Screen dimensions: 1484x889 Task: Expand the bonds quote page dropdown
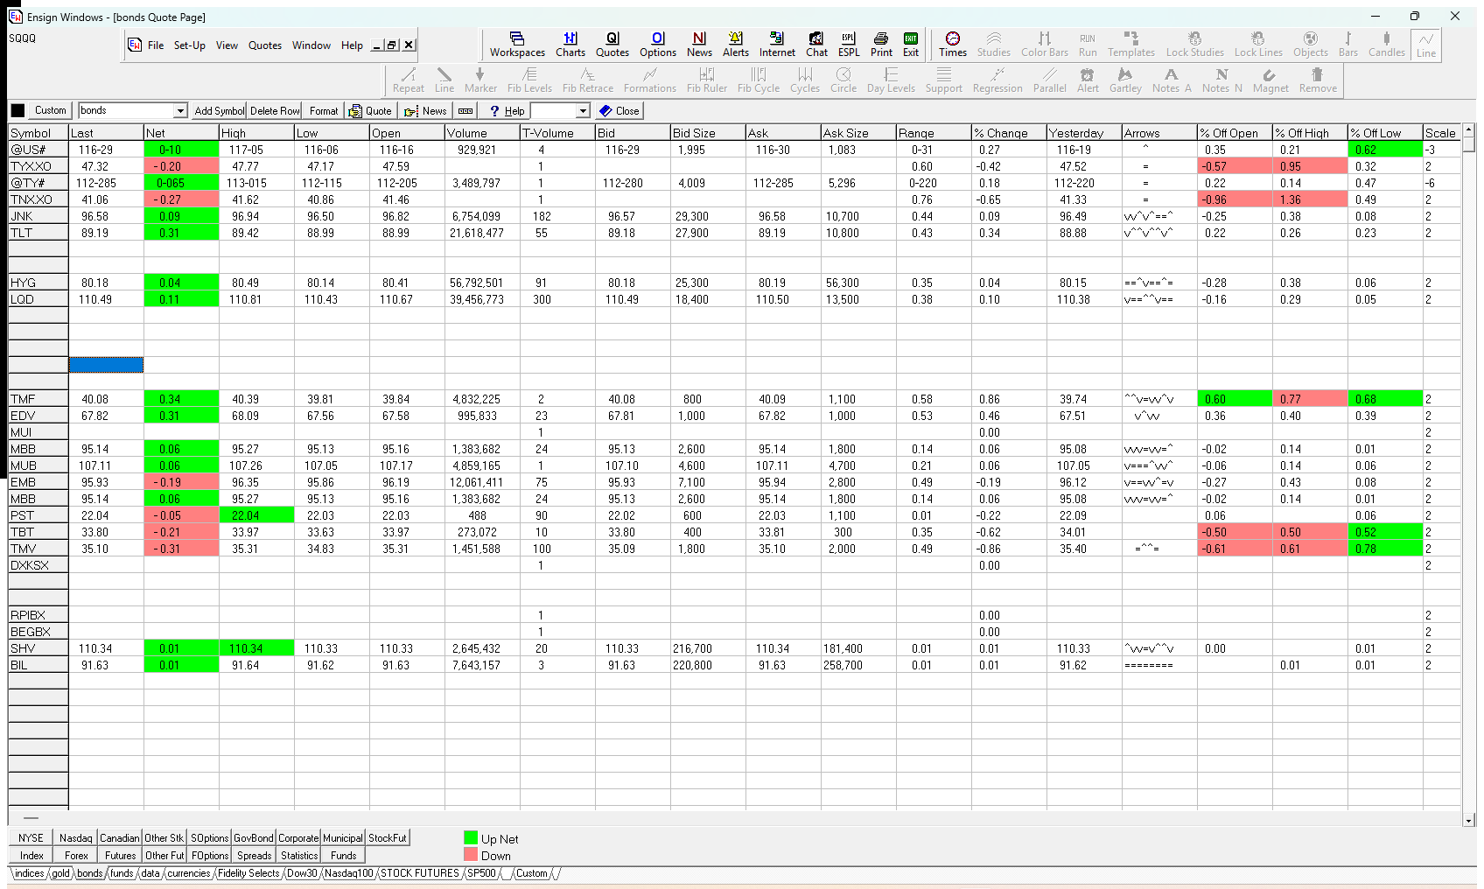click(180, 111)
